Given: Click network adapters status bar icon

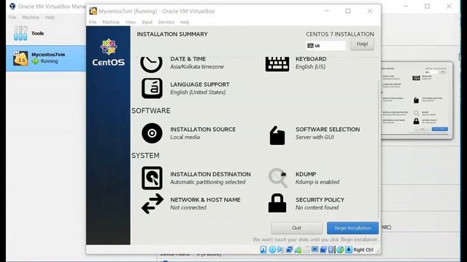Looking at the screenshot, I should coord(289,250).
